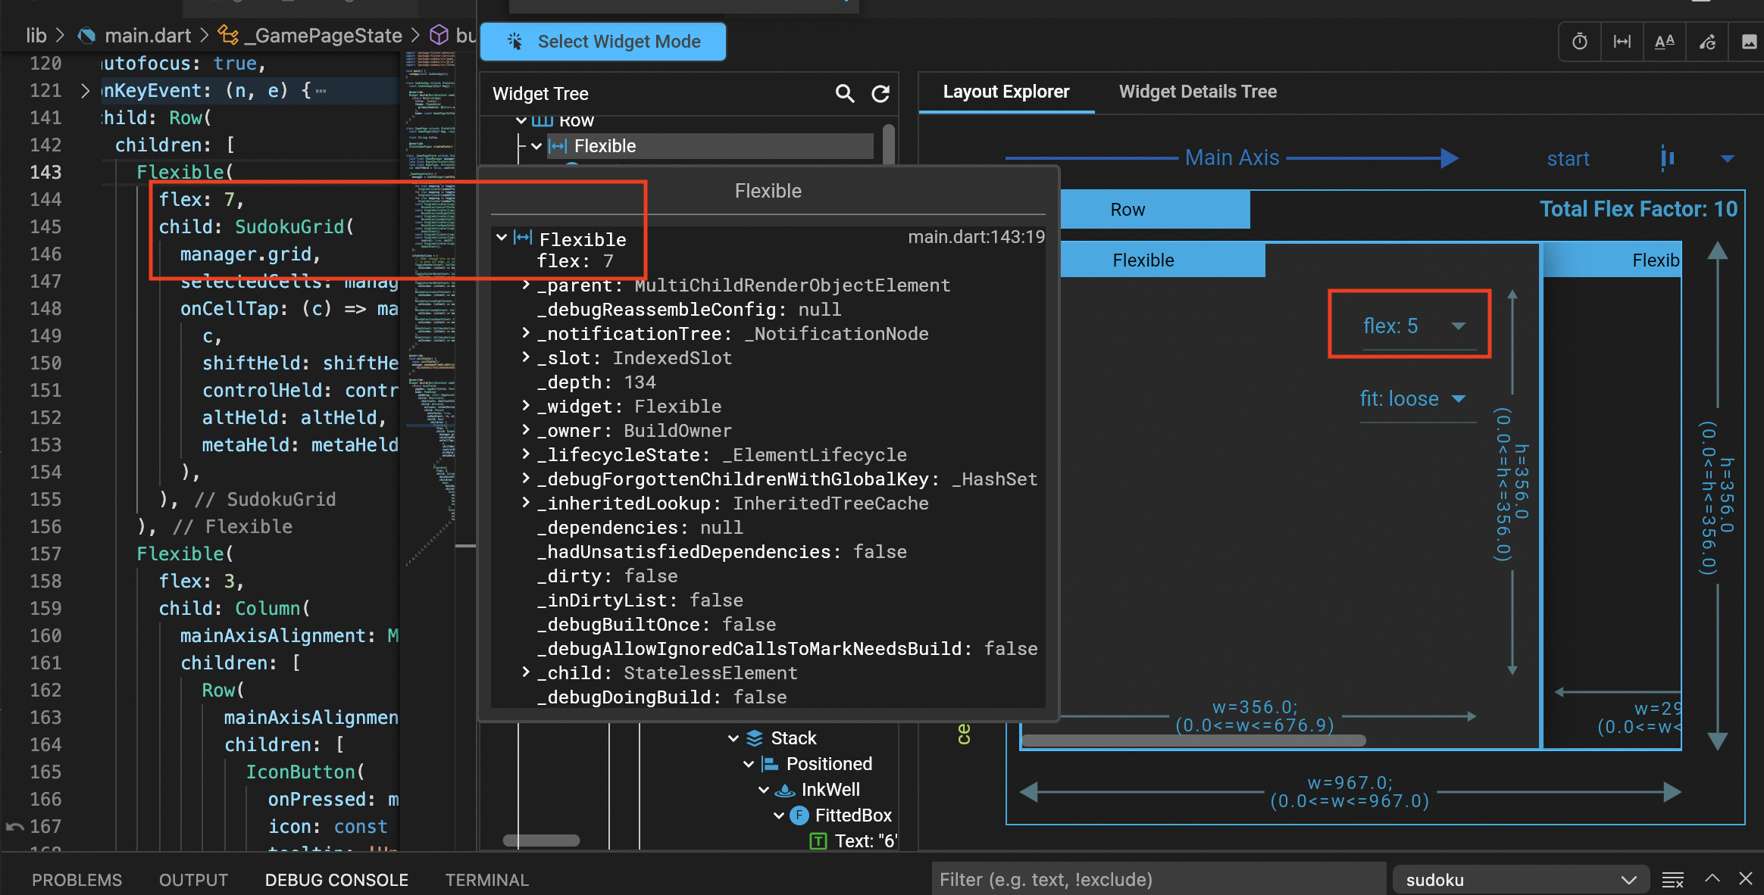Open the TERMINAL tab
The width and height of the screenshot is (1764, 895).
[x=486, y=879]
